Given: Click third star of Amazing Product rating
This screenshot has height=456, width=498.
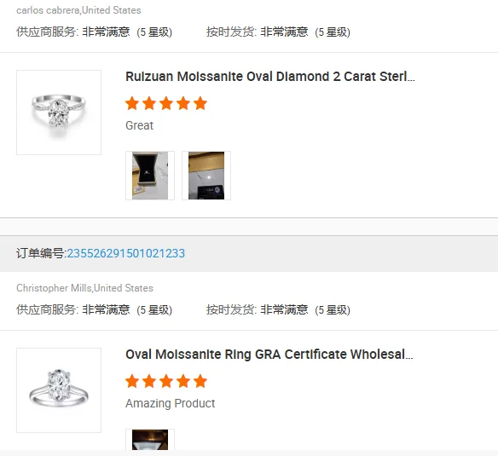Looking at the screenshot, I should [x=166, y=381].
